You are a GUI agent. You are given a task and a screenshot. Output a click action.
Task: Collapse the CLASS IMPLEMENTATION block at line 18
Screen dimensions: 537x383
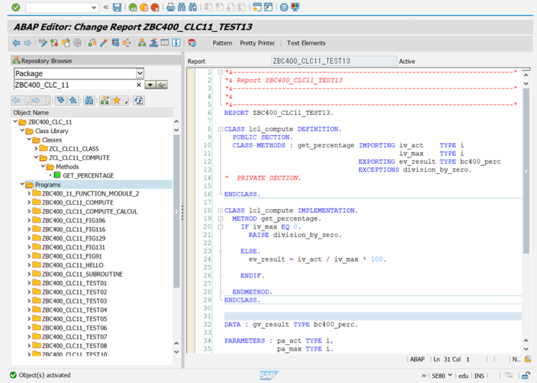pyautogui.click(x=221, y=210)
